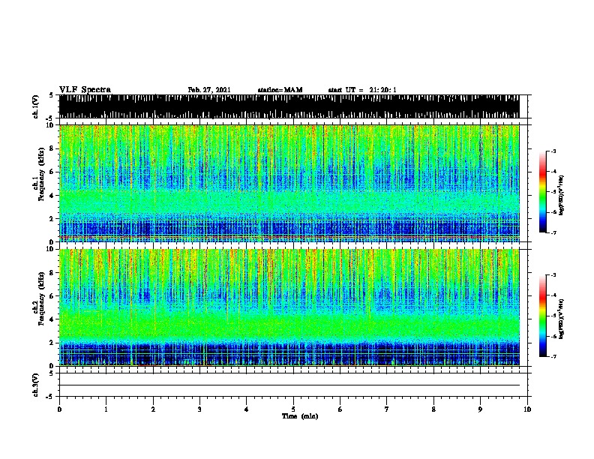Image resolution: width=594 pixels, height=459 pixels.
Task: Click time axis tick label "4"
Action: (x=247, y=409)
